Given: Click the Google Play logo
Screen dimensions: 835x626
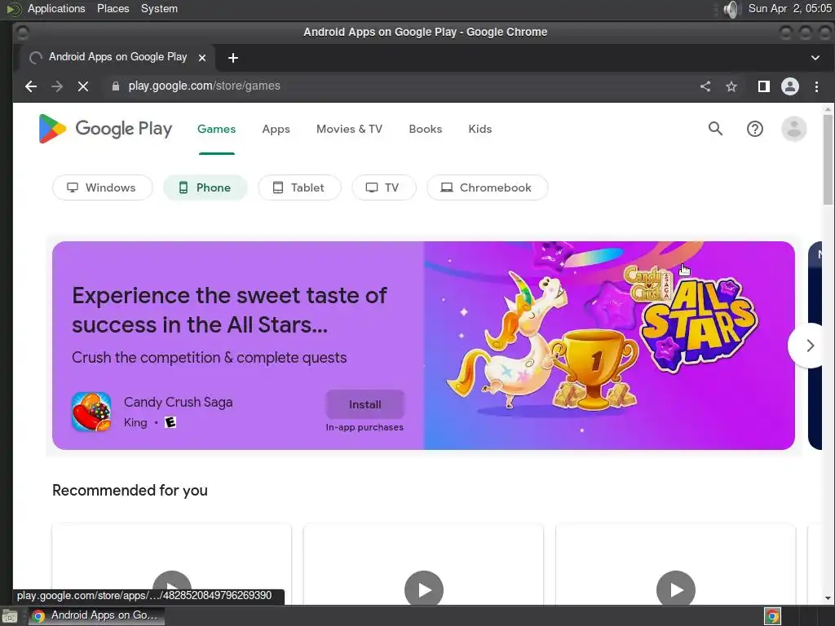Looking at the screenshot, I should [105, 129].
